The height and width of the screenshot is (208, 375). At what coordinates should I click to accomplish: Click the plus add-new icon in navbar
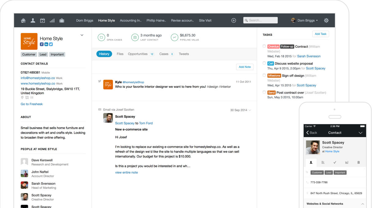point(234,20)
